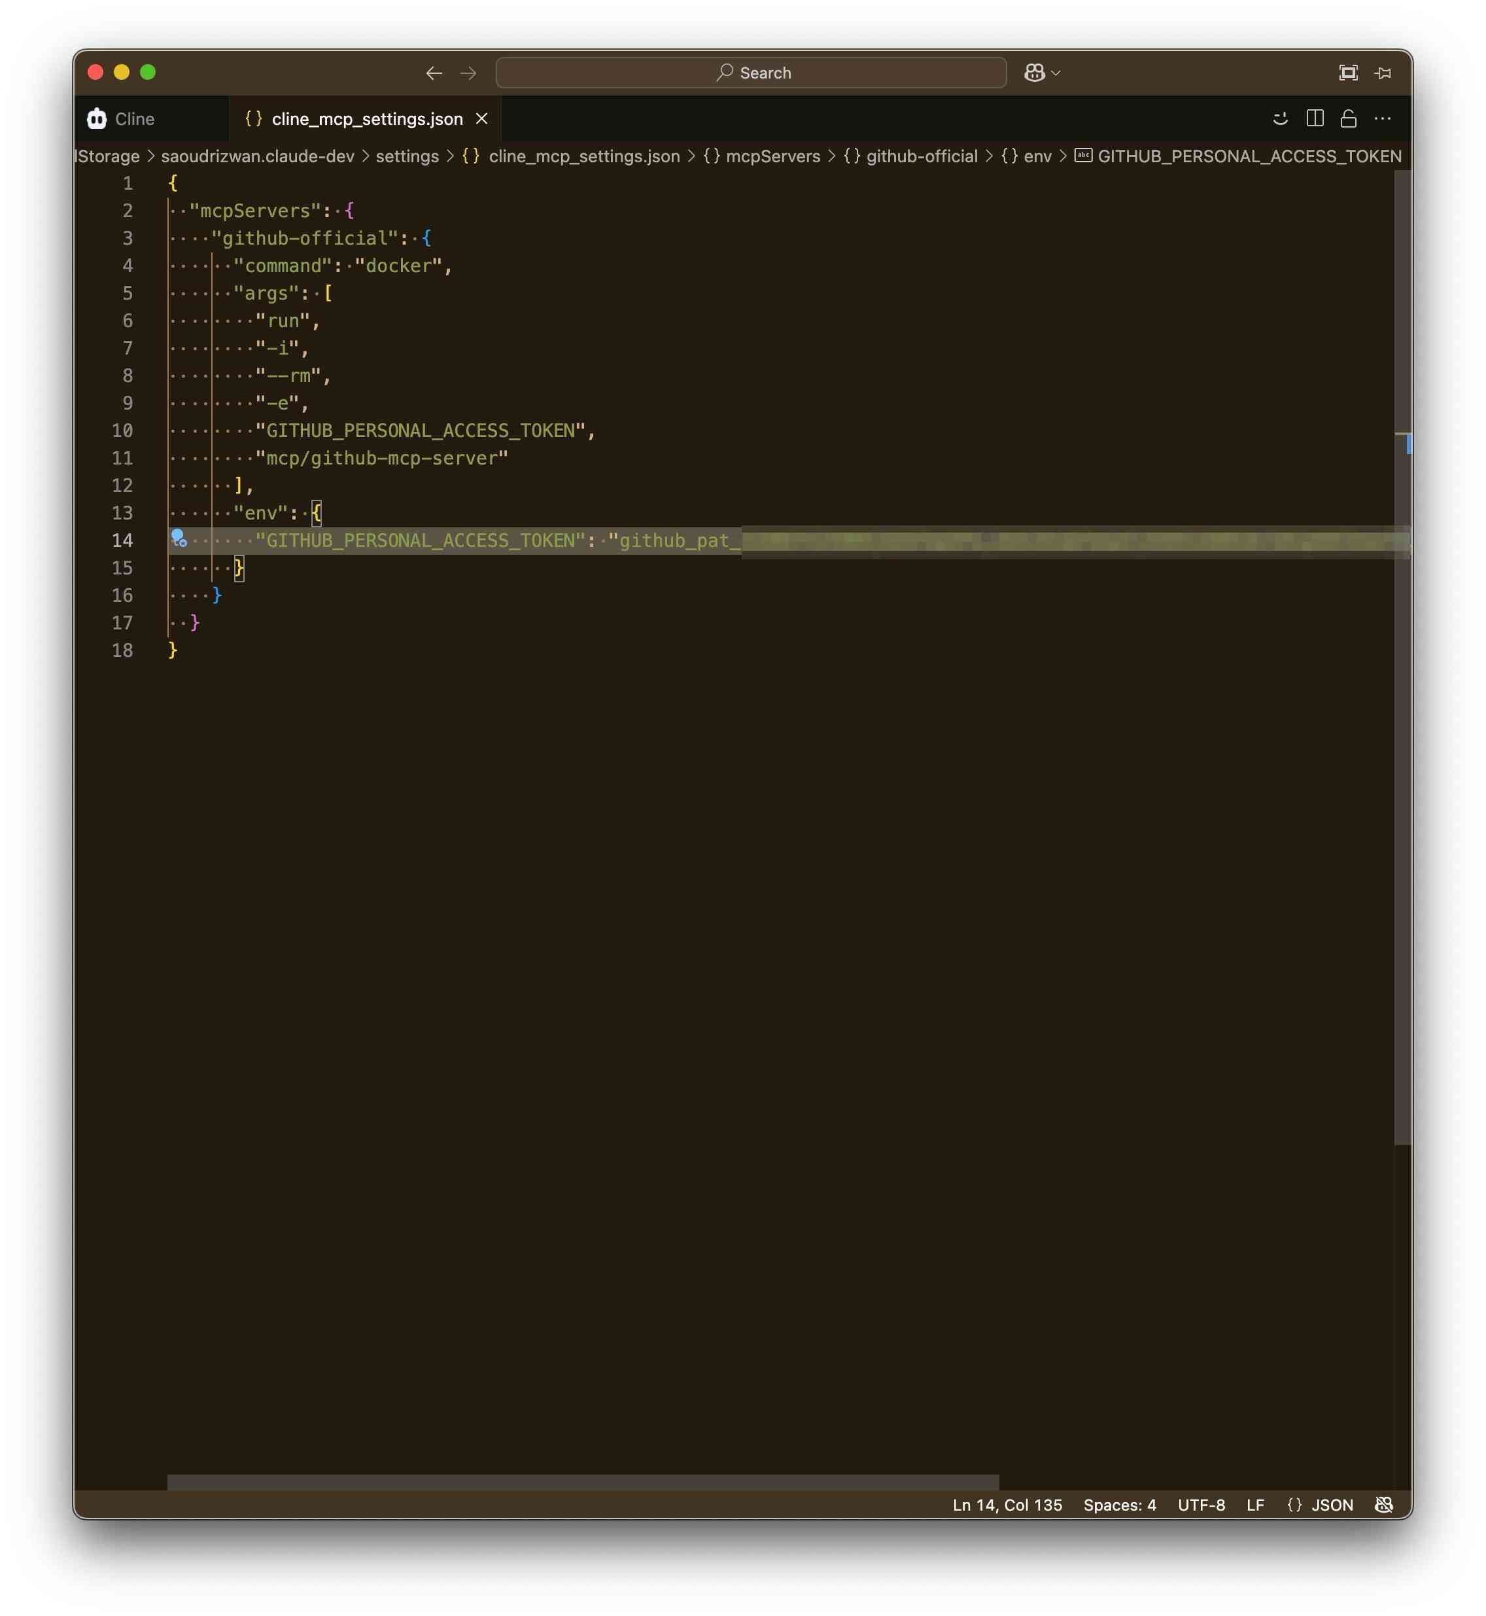Expand the github-official breadcrumb item
The image size is (1486, 1616).
[921, 156]
